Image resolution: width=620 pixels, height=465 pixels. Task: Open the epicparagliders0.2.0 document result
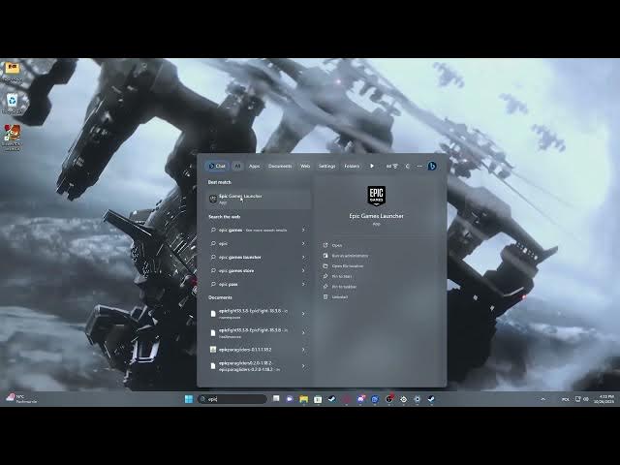click(x=253, y=366)
